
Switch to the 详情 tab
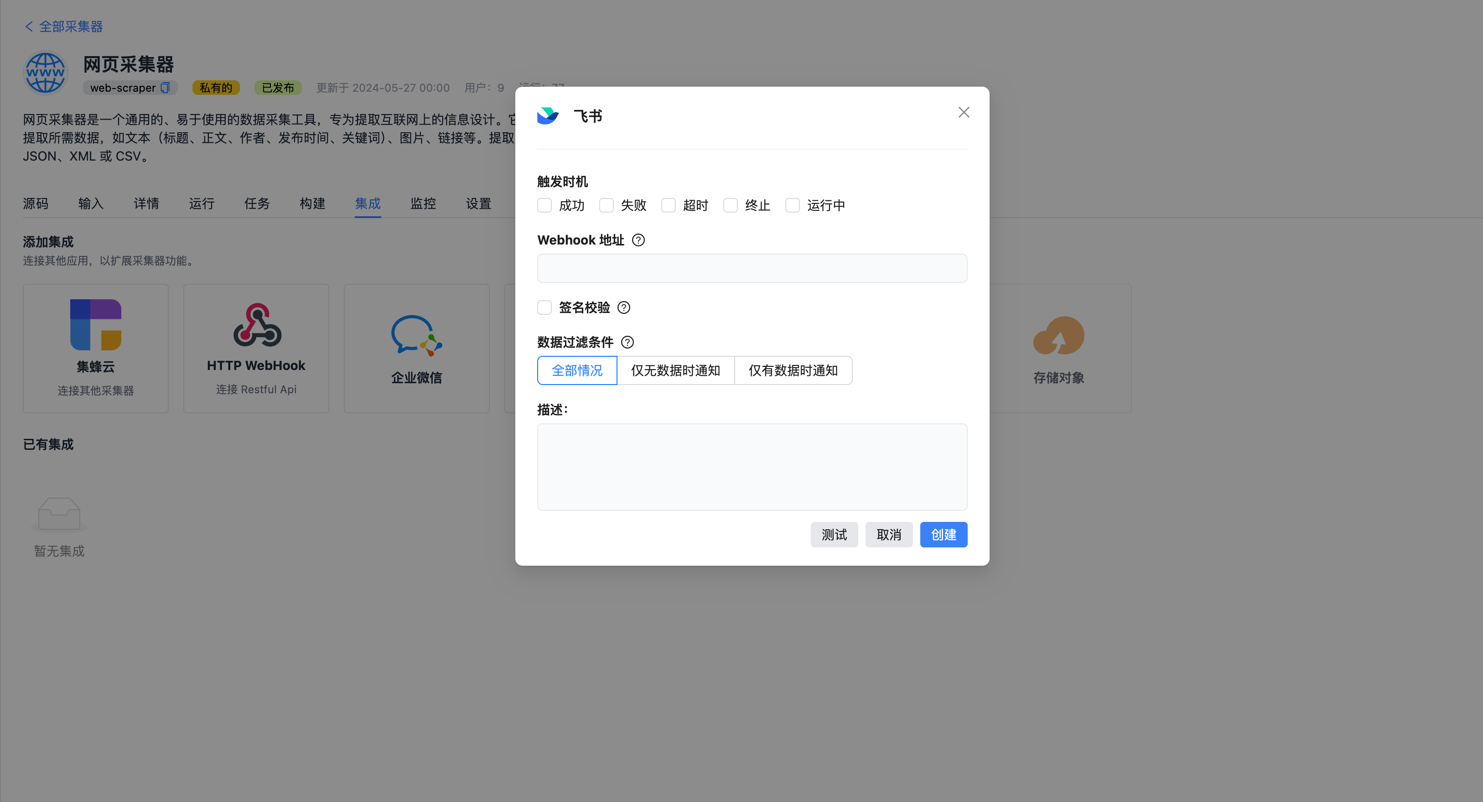click(146, 203)
